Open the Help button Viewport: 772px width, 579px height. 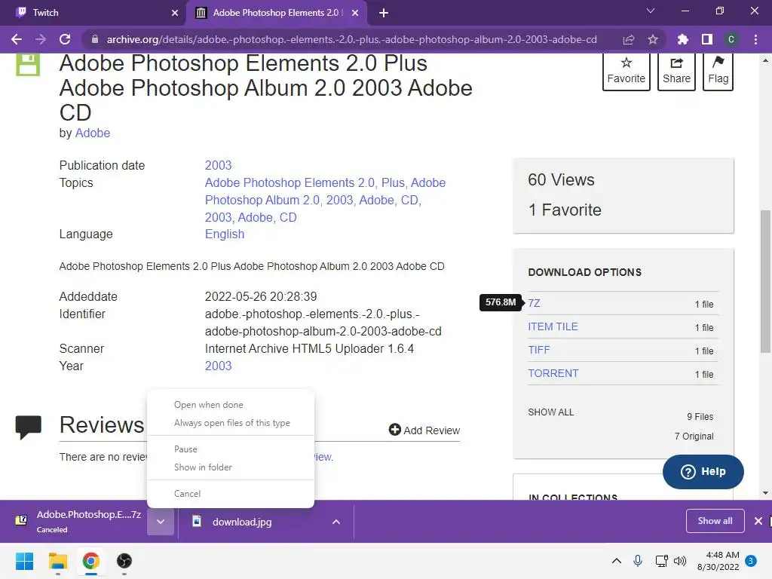tap(703, 472)
